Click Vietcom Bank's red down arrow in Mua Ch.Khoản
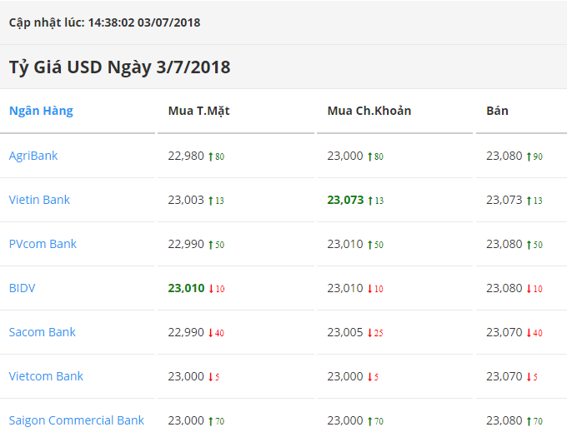The height and width of the screenshot is (437, 567). (x=370, y=377)
